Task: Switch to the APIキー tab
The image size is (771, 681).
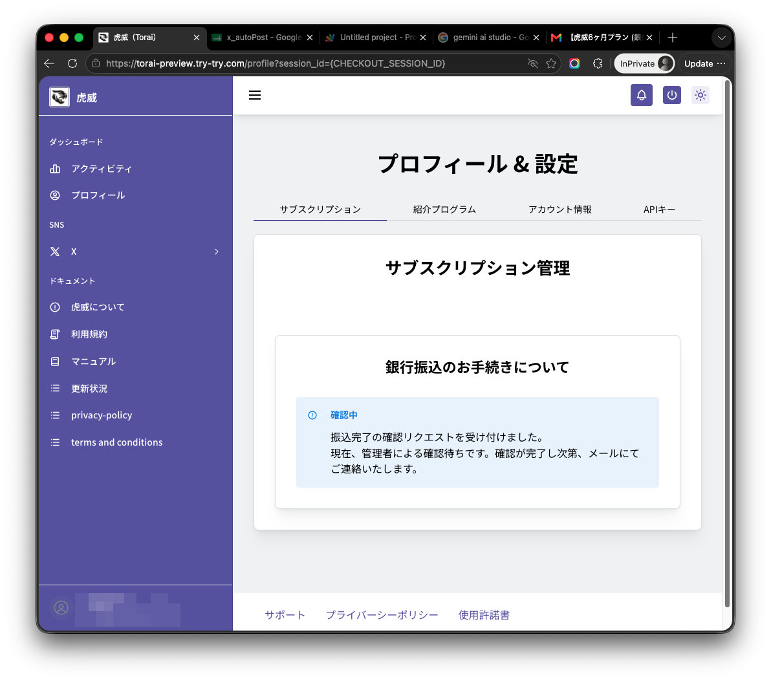Action: tap(659, 209)
